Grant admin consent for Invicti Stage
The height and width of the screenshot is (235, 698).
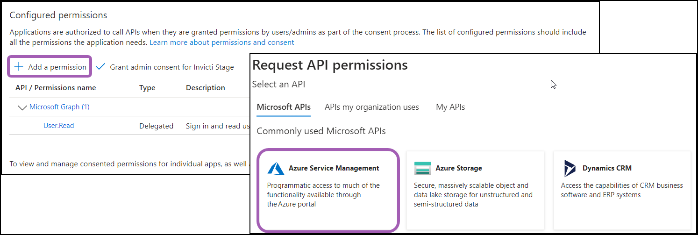click(x=172, y=67)
